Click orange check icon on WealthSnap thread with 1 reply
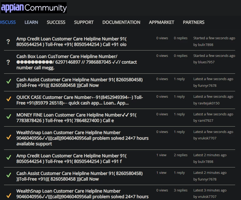The height and width of the screenshot is (200, 241). tap(9, 137)
